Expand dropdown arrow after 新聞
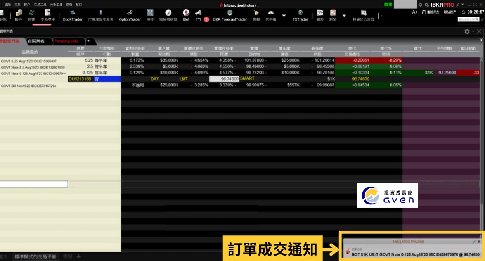The image size is (485, 261). (x=344, y=16)
